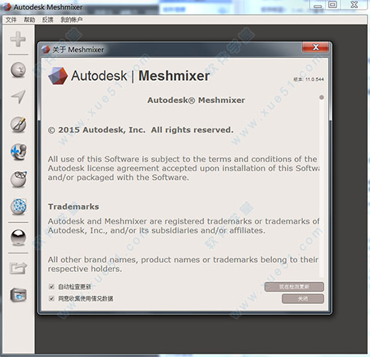
Task: Click the Autodesk® Meshmixer centered heading
Action: (196, 100)
